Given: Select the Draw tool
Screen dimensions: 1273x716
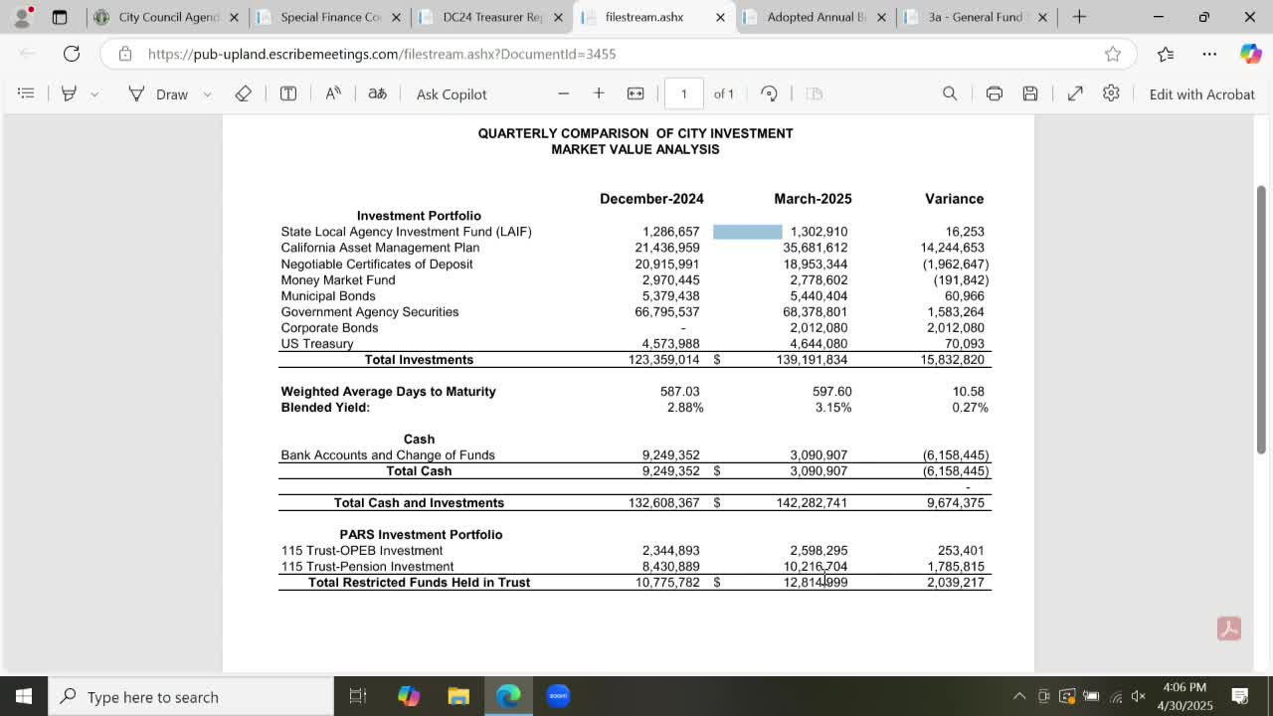Looking at the screenshot, I should pyautogui.click(x=159, y=93).
